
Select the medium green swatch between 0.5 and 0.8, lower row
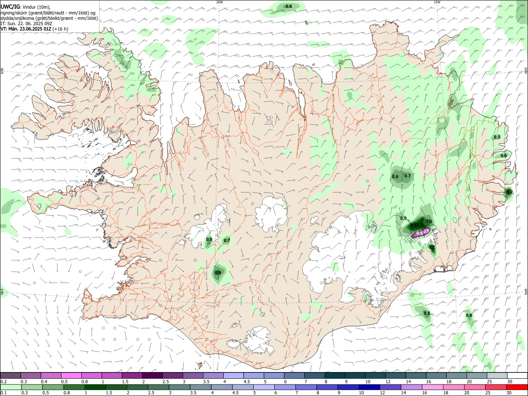53,387
